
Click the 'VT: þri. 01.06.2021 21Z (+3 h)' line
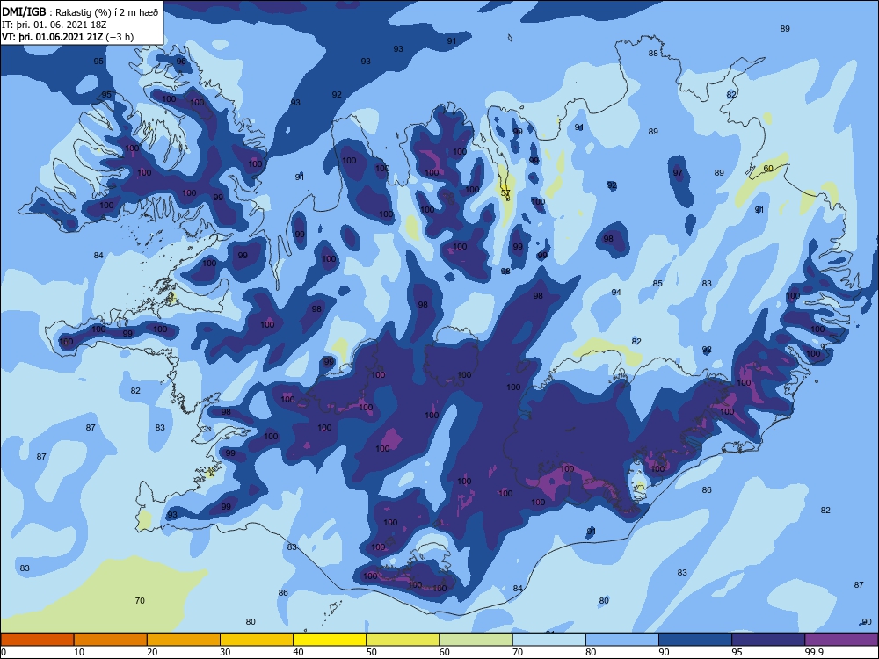68,37
